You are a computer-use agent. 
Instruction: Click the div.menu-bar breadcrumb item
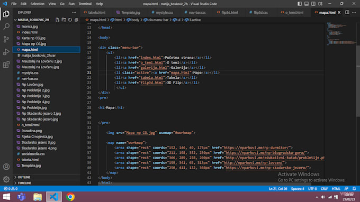point(156,20)
